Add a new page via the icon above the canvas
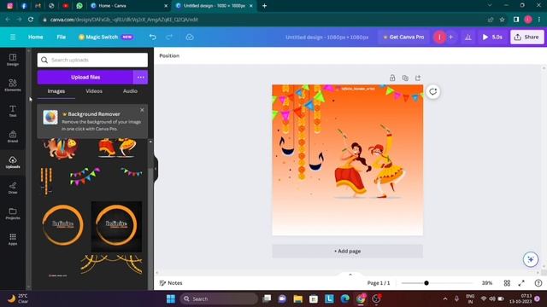The height and width of the screenshot is (307, 547). click(x=418, y=78)
